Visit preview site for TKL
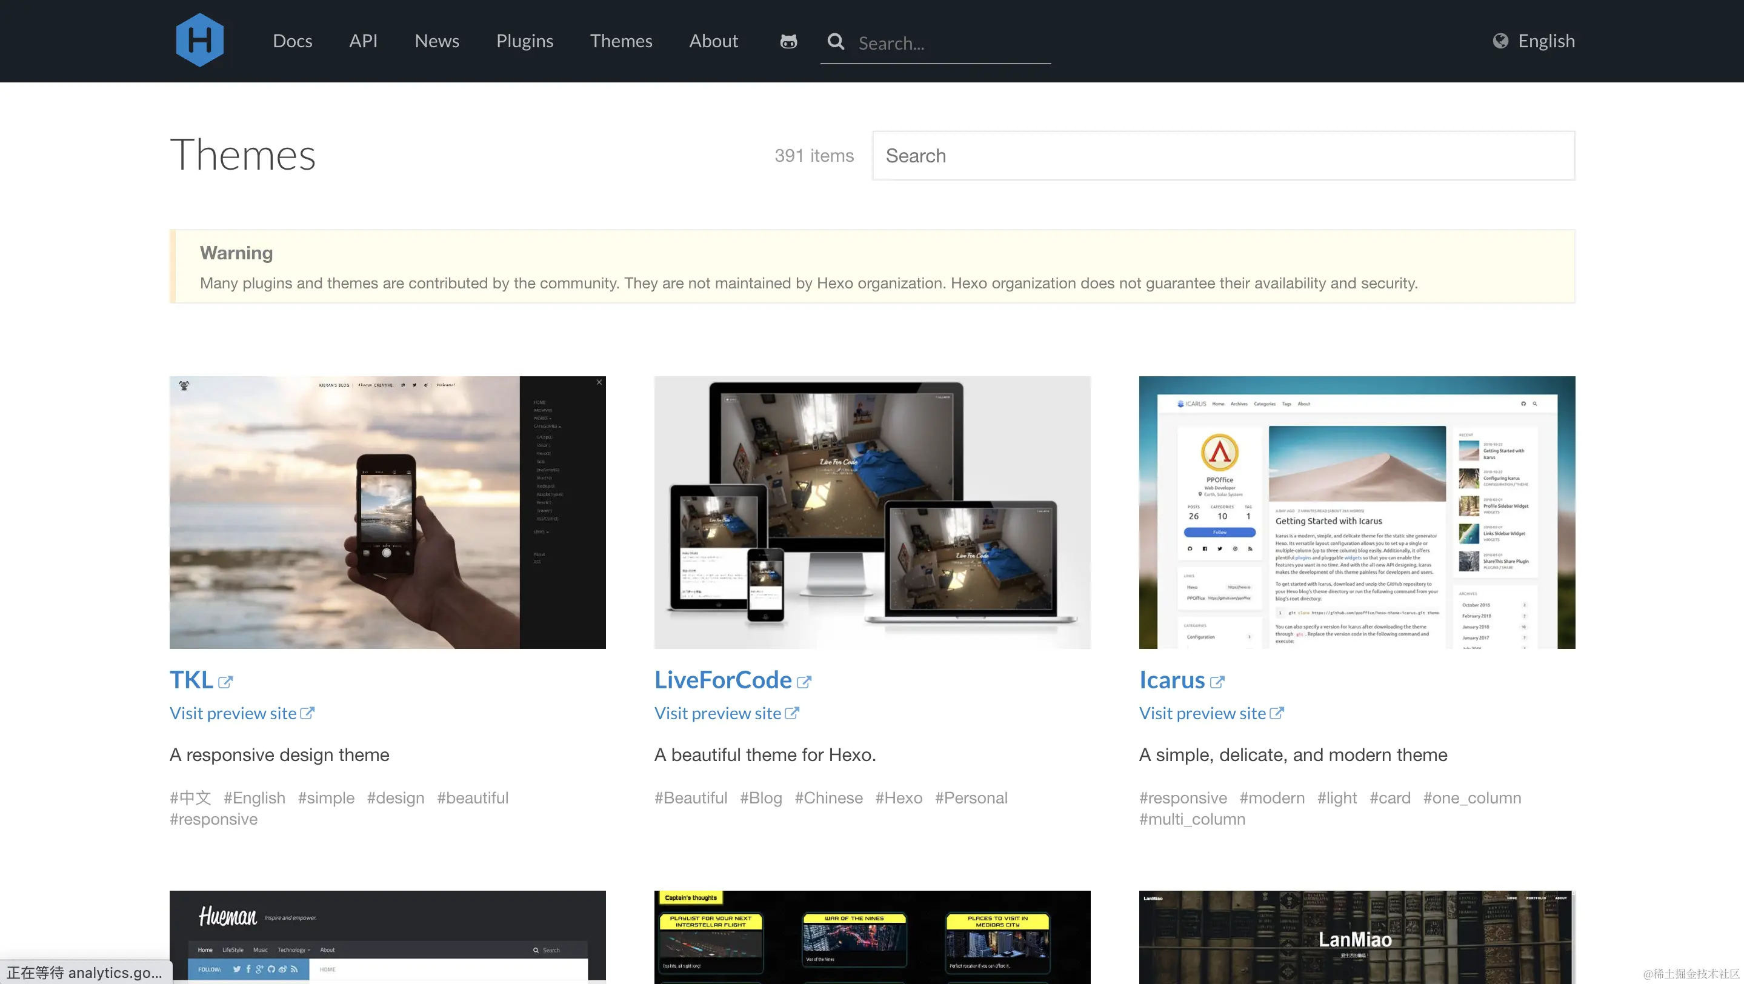 233,713
